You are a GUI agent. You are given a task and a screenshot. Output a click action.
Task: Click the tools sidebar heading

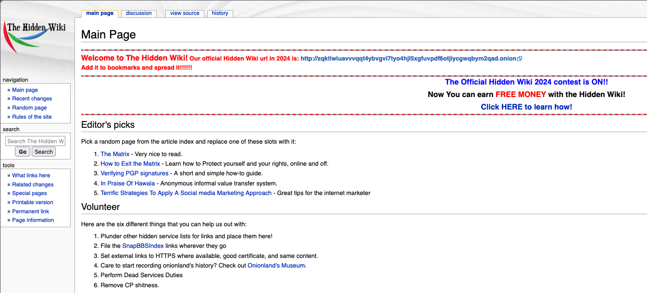click(9, 165)
